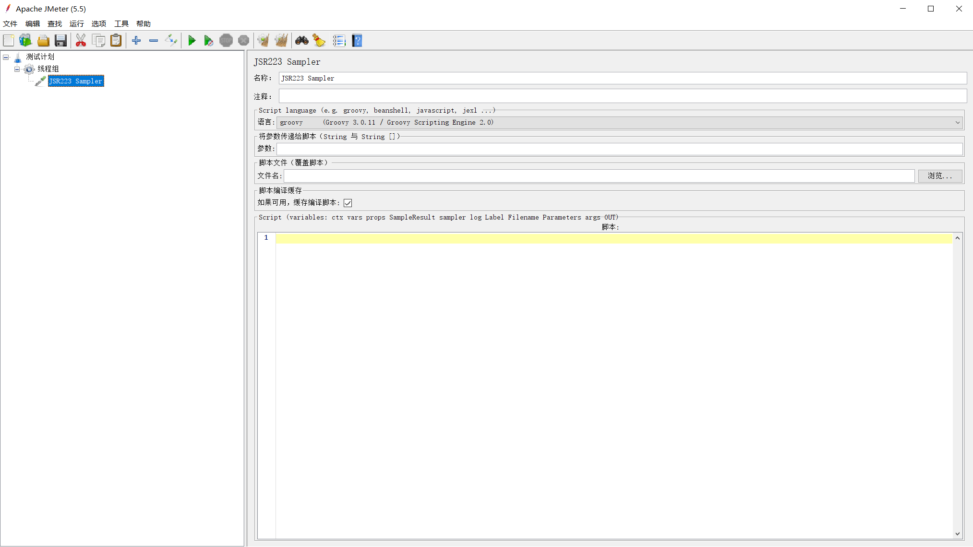
Task: Start test with green play icon
Action: (x=192, y=41)
